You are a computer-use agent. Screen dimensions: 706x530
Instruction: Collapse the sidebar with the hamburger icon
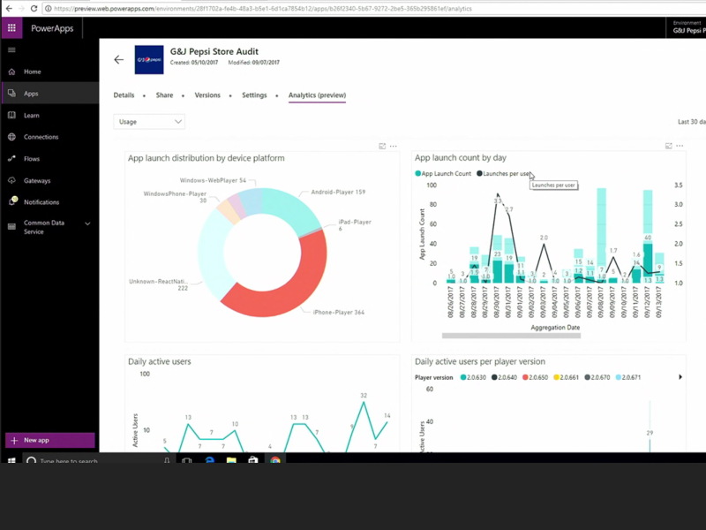[11, 50]
